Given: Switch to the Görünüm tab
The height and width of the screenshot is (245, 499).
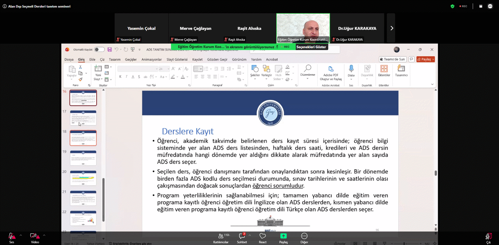Looking at the screenshot, I should coord(239,60).
